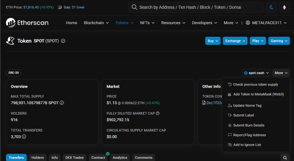Image resolution: width=294 pixels, height=161 pixels.
Task: Open the DEX Trades tab
Action: (x=75, y=158)
